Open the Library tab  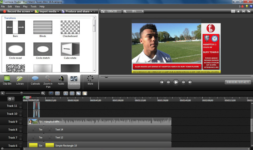[20, 80]
